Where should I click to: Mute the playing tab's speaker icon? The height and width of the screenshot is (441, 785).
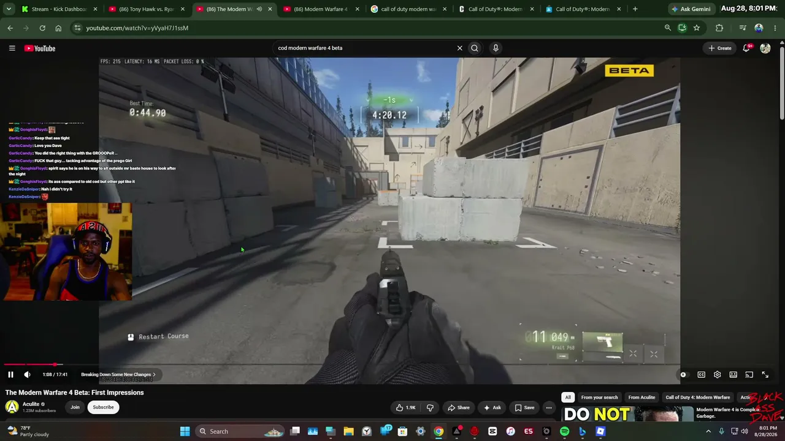point(259,9)
